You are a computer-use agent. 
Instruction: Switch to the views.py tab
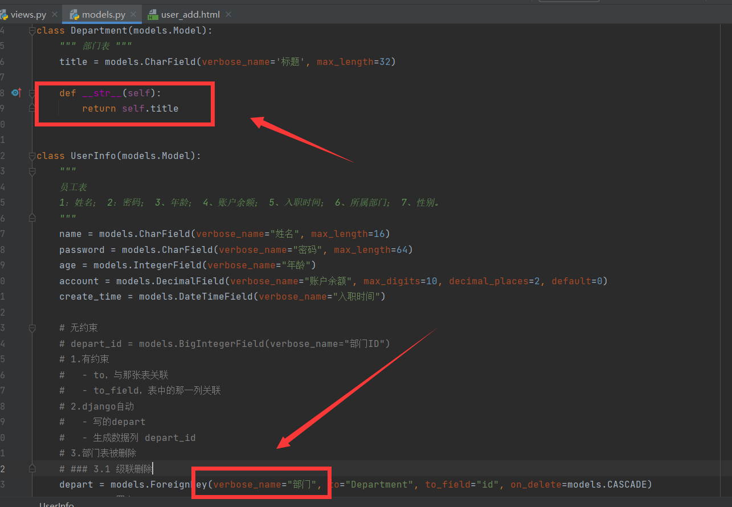28,14
